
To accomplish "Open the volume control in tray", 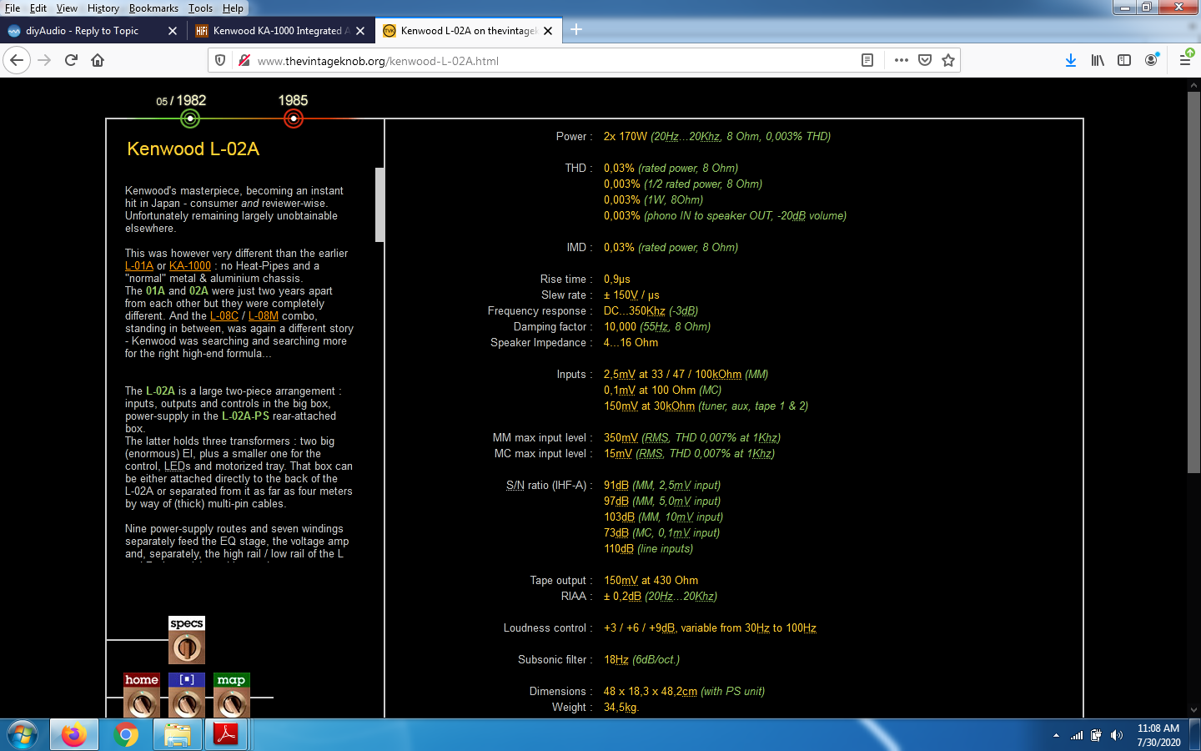I will 1117,735.
